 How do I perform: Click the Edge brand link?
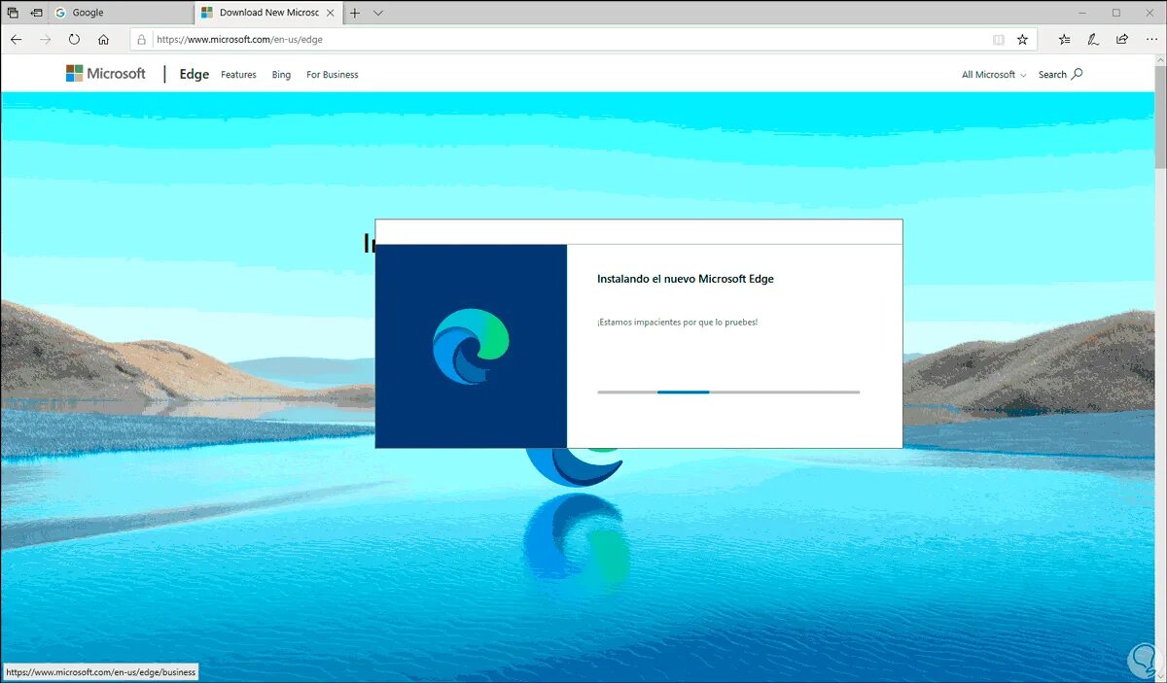(194, 74)
